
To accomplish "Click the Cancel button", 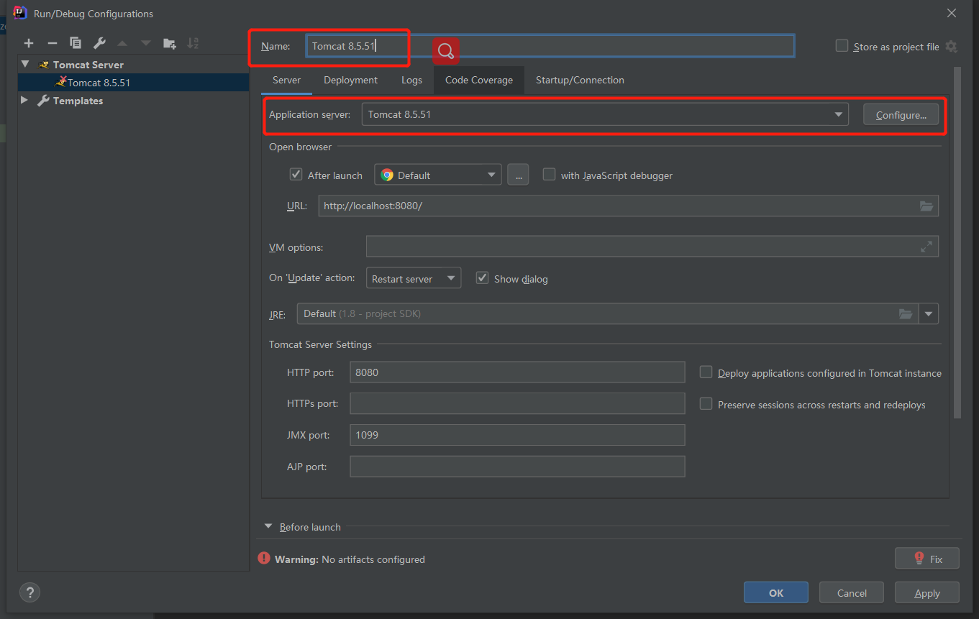I will [852, 592].
